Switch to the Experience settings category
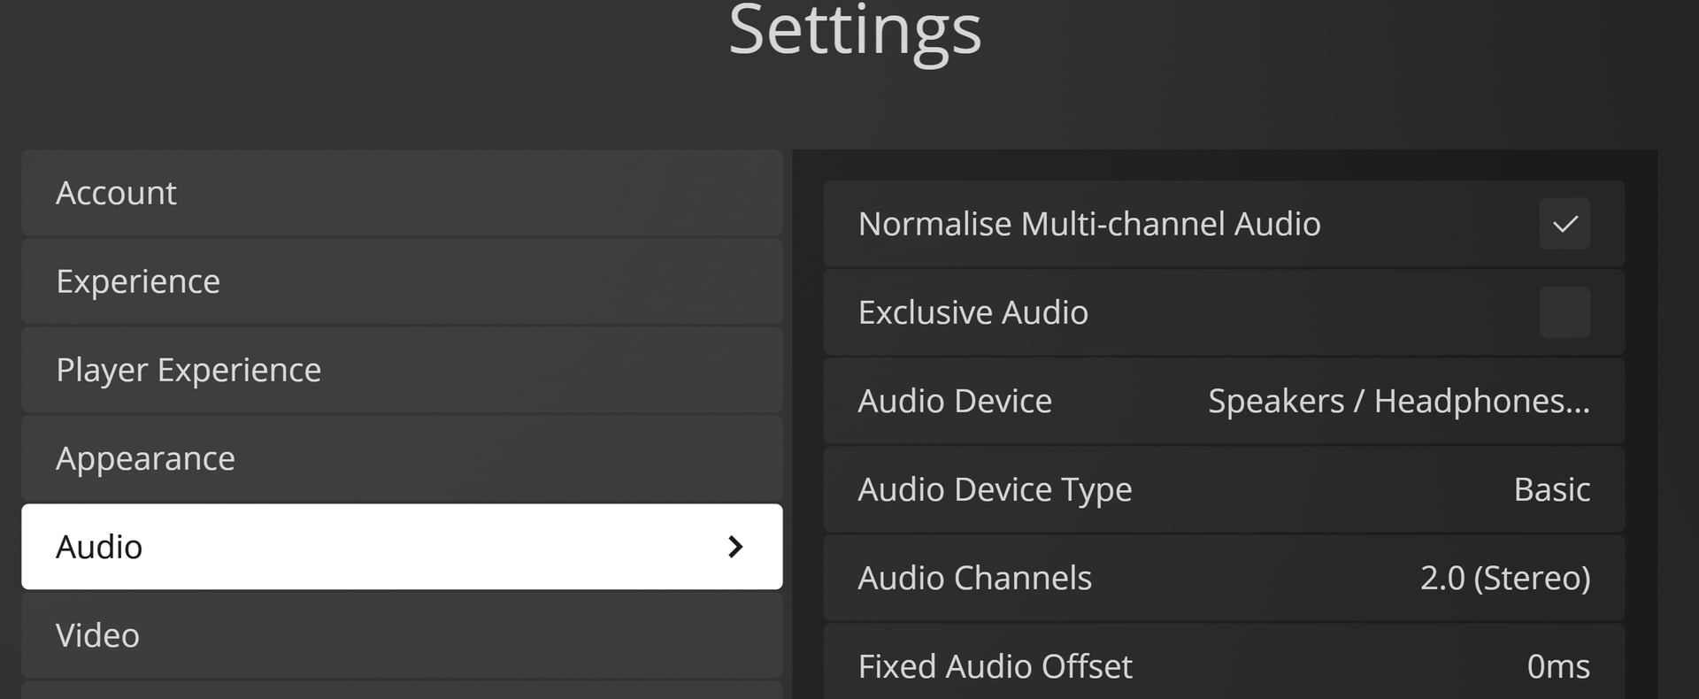The height and width of the screenshot is (699, 1699). coord(137,281)
